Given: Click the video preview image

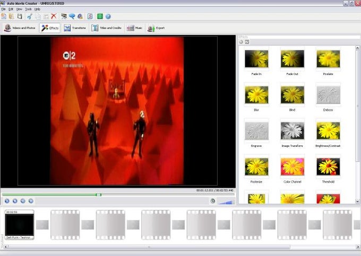Looking at the screenshot, I should click(117, 111).
